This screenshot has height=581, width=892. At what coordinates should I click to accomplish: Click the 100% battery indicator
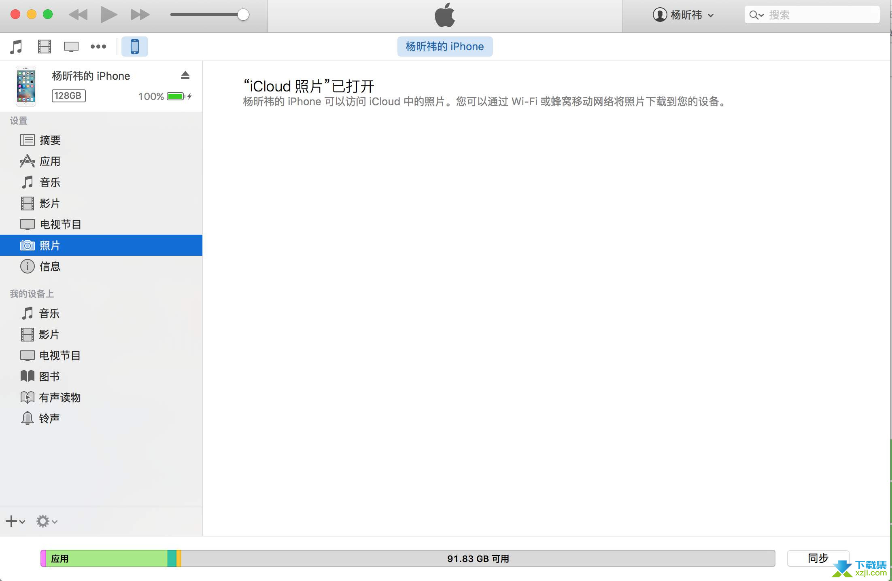[165, 96]
